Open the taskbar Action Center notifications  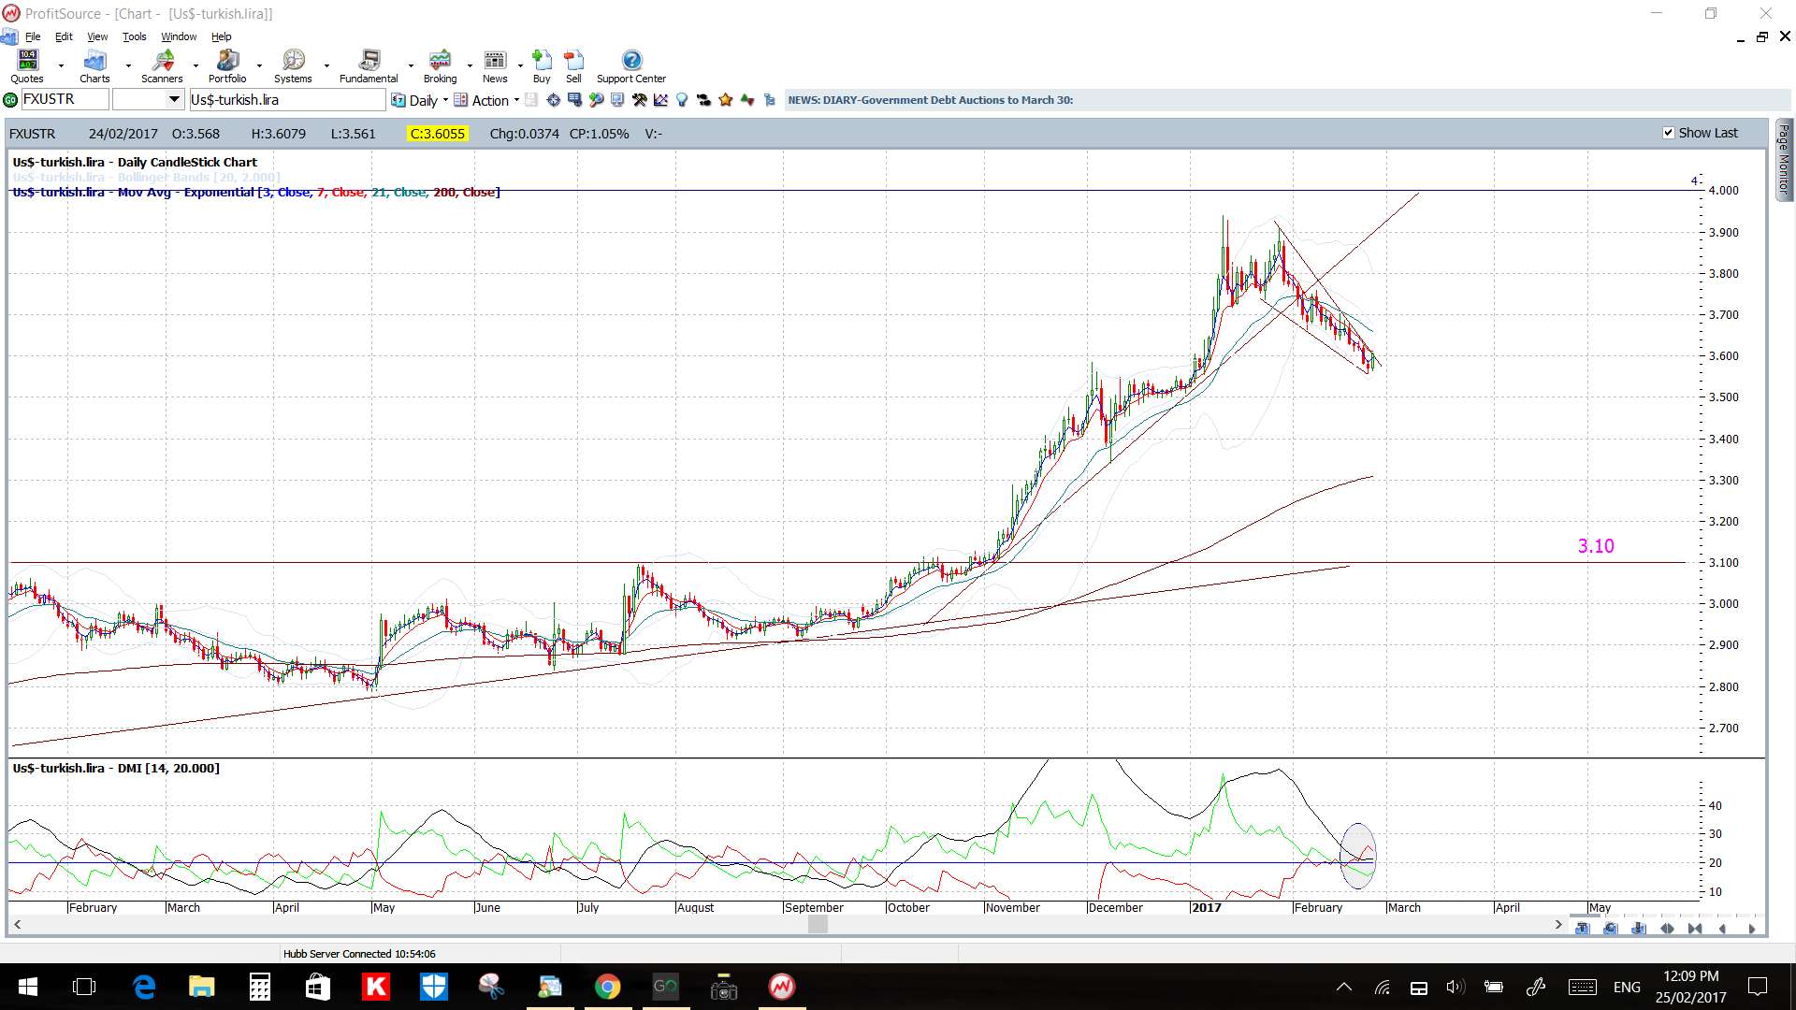(1758, 987)
